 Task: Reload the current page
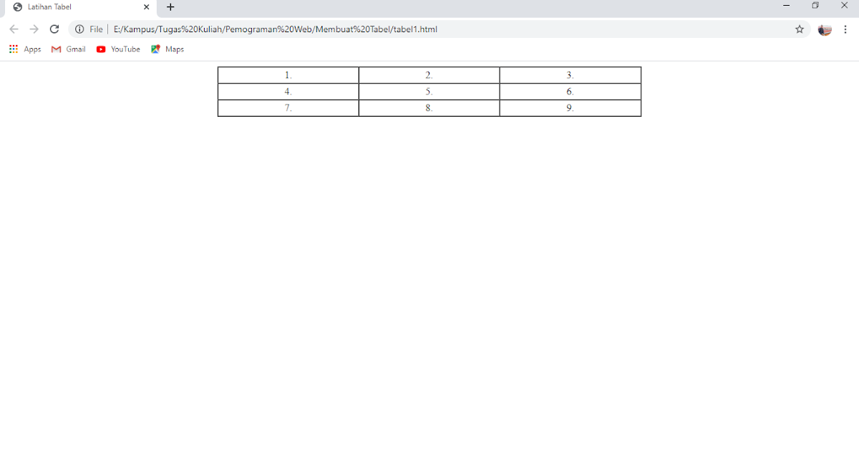point(54,29)
